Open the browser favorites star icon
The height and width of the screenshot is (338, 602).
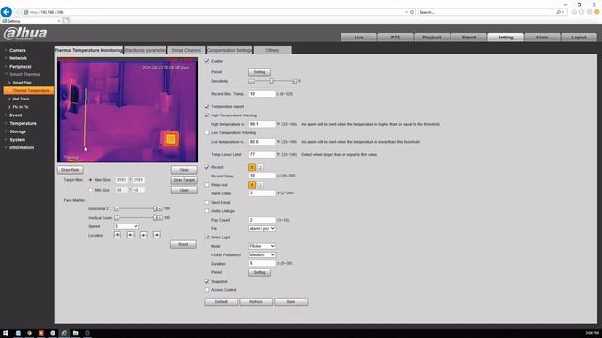pyautogui.click(x=581, y=12)
